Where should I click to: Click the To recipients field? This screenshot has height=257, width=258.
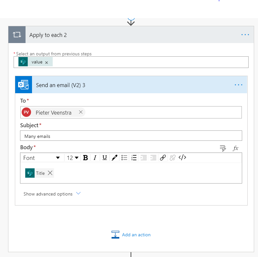pyautogui.click(x=131, y=112)
